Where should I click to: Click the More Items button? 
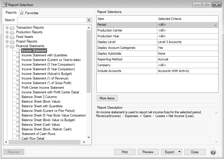pos(107,98)
